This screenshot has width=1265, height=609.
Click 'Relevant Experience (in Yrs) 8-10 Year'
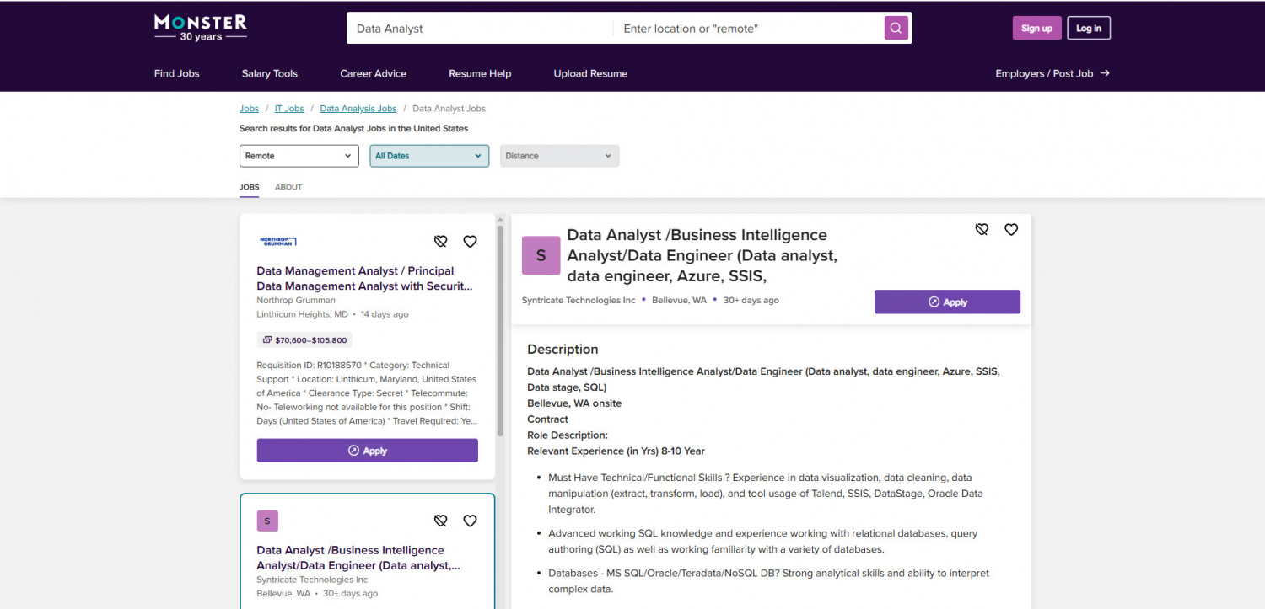[616, 451]
